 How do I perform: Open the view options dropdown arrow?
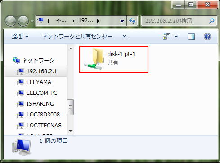(x=176, y=37)
